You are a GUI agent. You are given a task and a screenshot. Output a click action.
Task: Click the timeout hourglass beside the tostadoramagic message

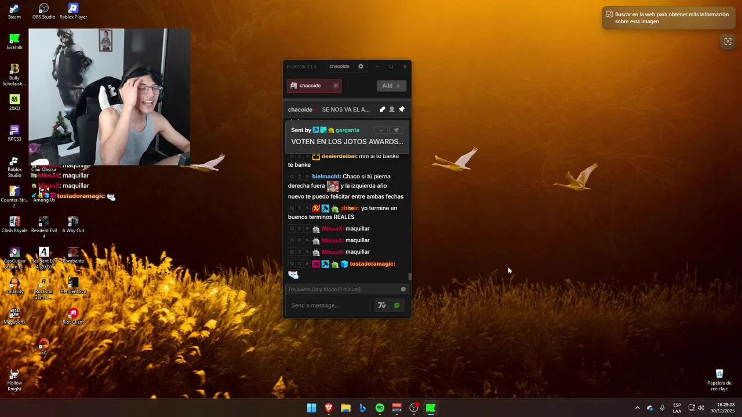click(x=299, y=264)
